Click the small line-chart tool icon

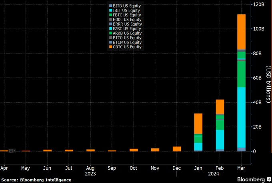11,151
